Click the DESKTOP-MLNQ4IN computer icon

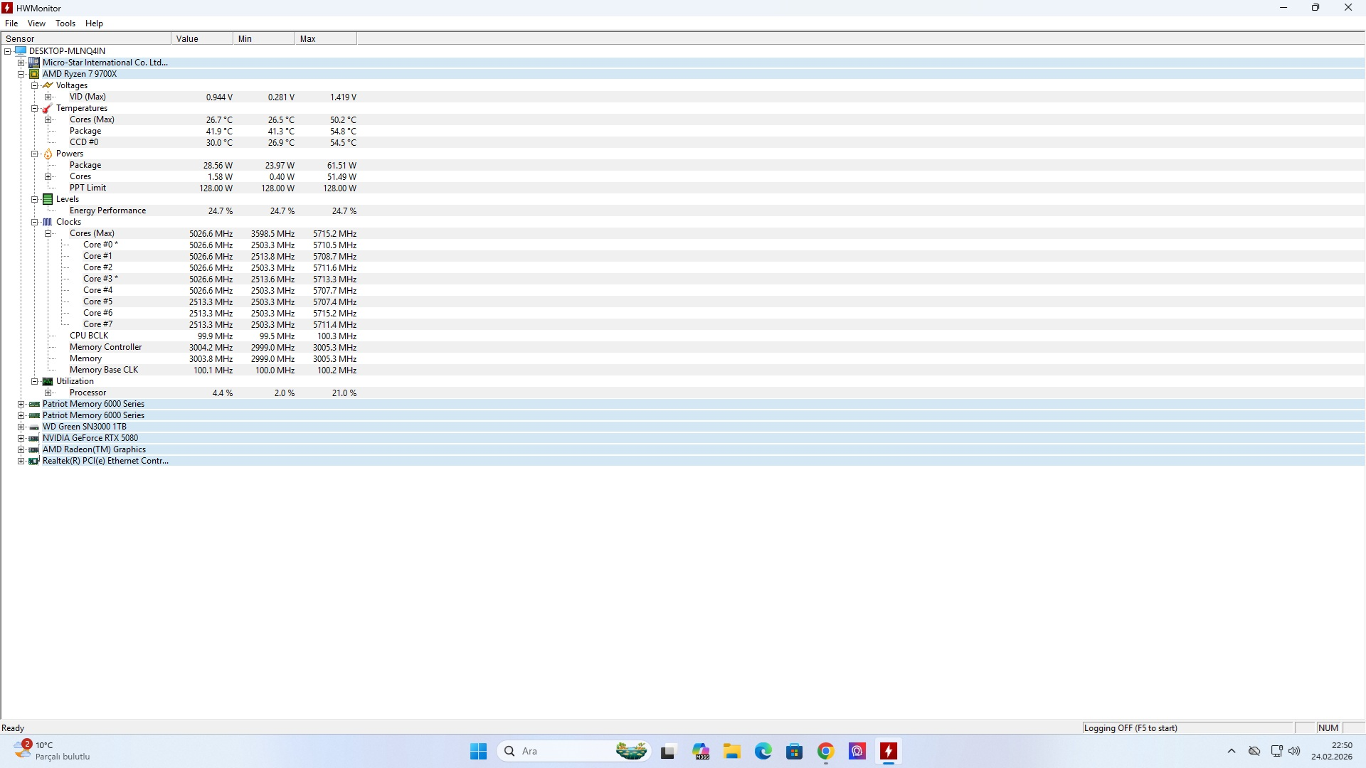tap(21, 51)
